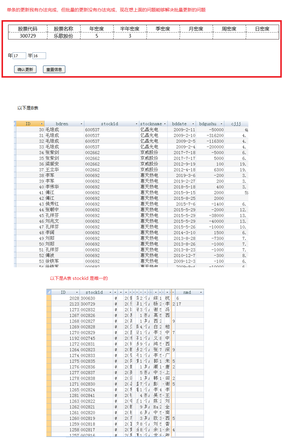Open the bddate column filter dropdown
The width and height of the screenshot is (283, 443).
click(x=193, y=124)
